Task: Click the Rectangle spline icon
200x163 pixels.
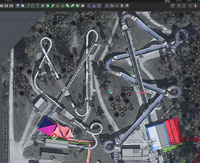Action: tap(33, 6)
